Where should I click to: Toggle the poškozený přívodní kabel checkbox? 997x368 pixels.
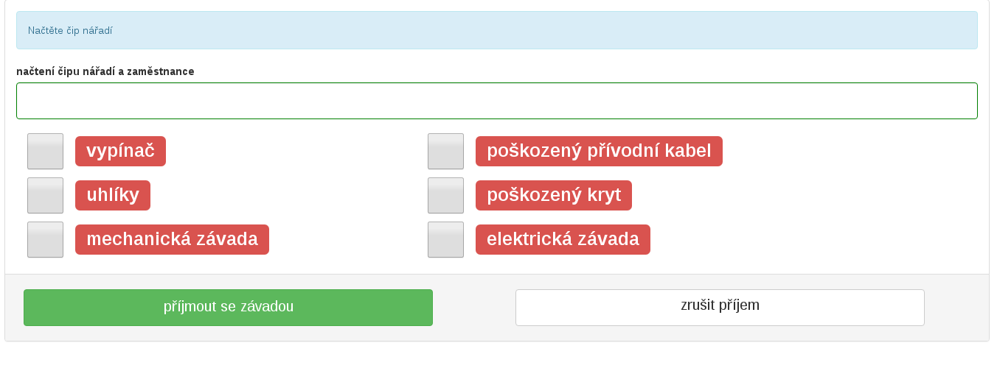click(x=445, y=152)
